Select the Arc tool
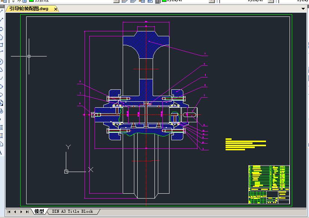This screenshot has height=218, width=309. [x=1, y=52]
